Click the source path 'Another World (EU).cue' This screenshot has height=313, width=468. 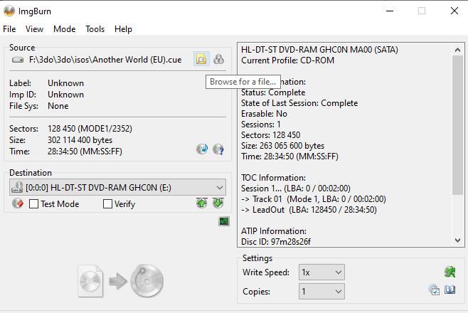(x=137, y=60)
